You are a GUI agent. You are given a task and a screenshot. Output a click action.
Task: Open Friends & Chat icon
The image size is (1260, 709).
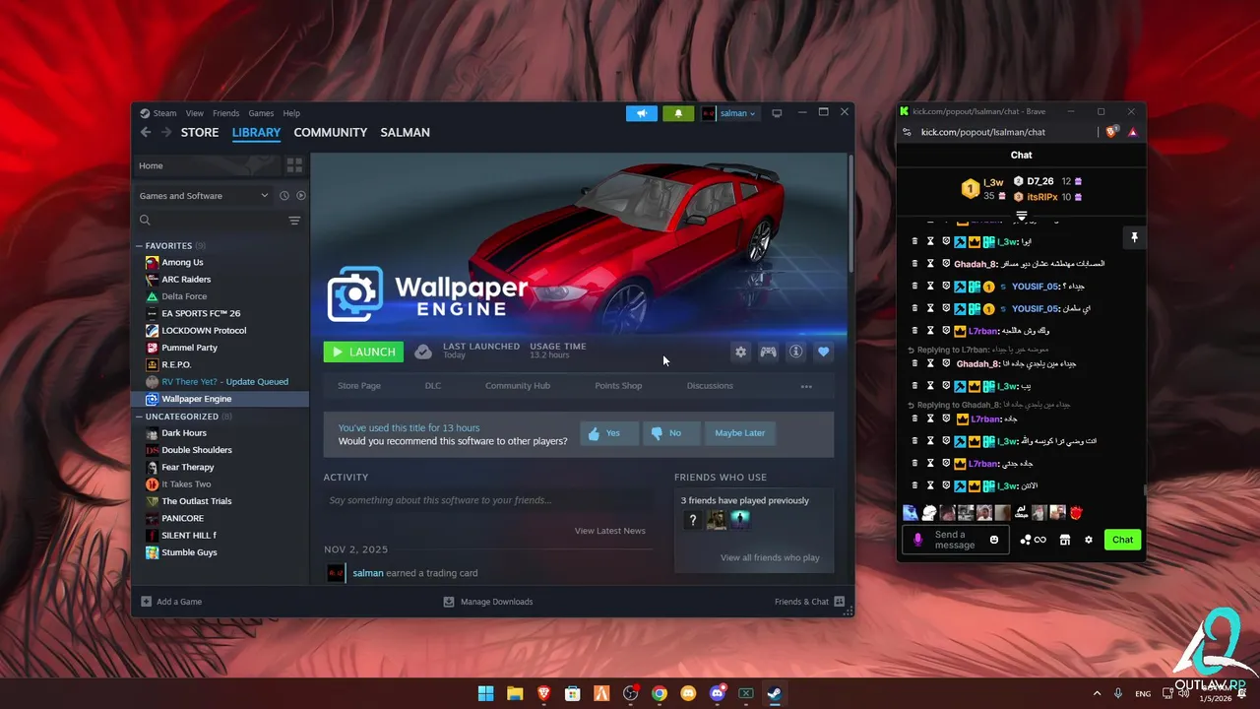pos(839,602)
